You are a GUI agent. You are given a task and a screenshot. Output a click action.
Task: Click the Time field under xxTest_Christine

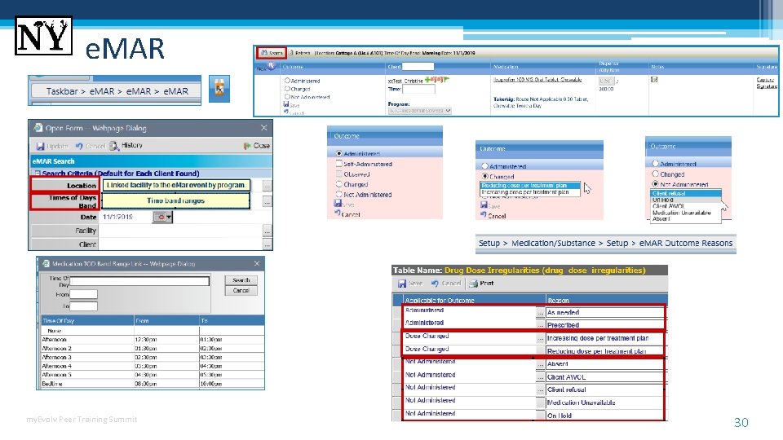pyautogui.click(x=418, y=90)
